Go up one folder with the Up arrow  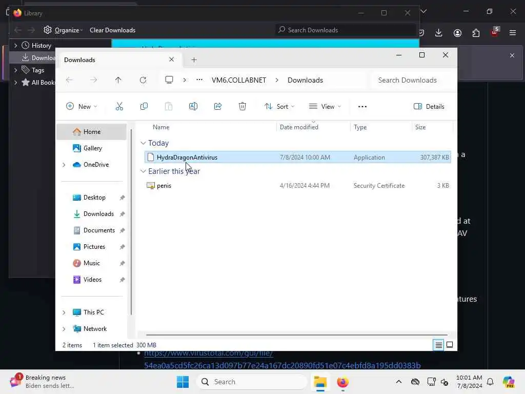(118, 80)
